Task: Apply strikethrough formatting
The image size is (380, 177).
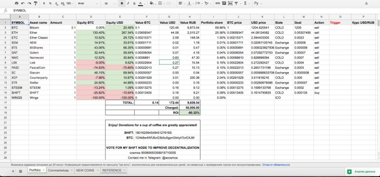Action: point(134,3)
